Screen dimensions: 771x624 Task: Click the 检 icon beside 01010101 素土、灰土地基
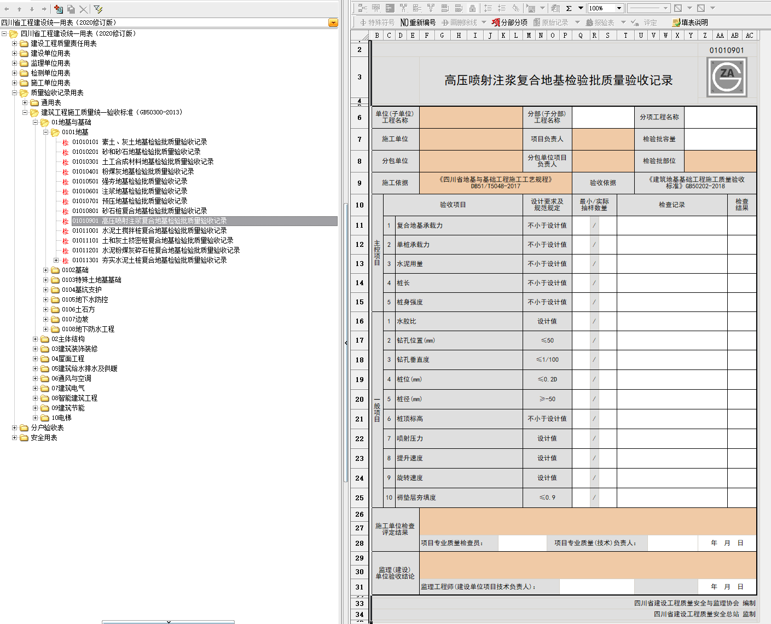point(66,142)
